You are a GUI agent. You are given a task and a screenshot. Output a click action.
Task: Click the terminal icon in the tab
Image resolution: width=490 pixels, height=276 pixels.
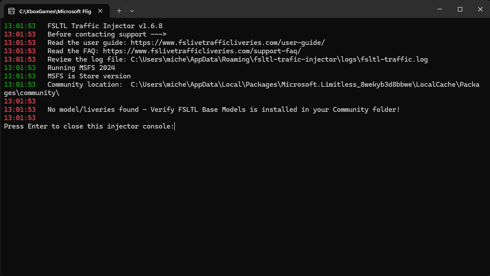click(x=11, y=11)
